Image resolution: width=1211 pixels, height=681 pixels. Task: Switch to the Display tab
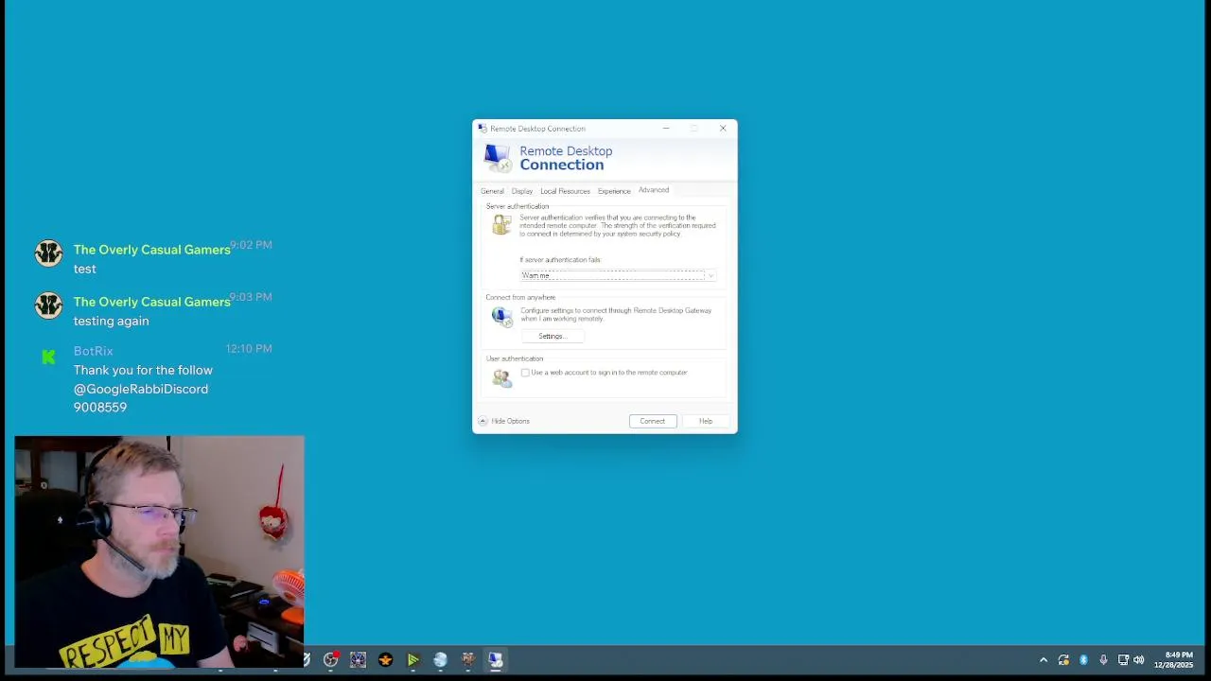pos(522,191)
